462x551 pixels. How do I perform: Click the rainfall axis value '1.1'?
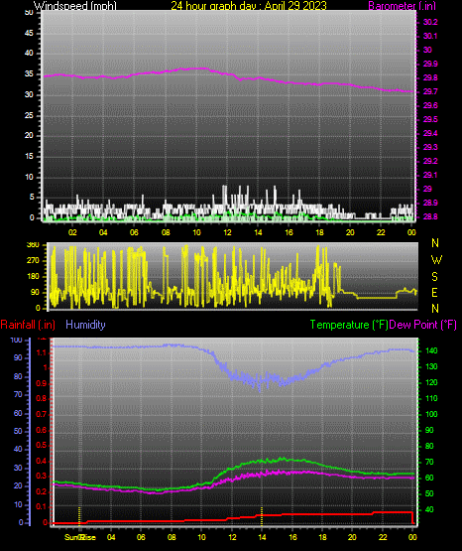coord(41,352)
